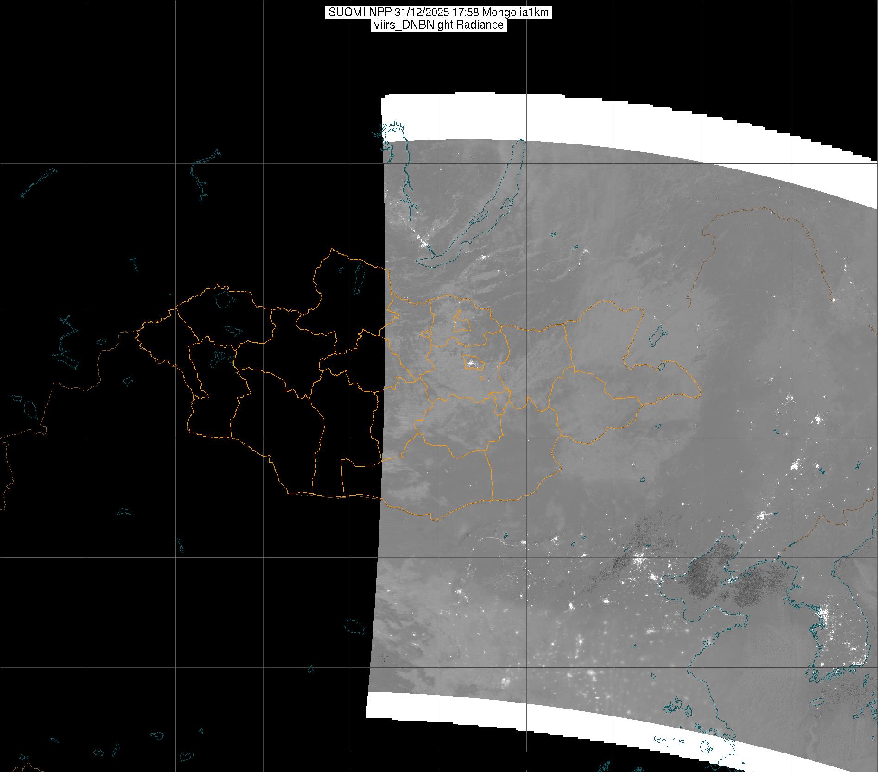This screenshot has width=878, height=772.
Task: Select the small Darkhan-Uul province boundary
Action: coord(461,321)
